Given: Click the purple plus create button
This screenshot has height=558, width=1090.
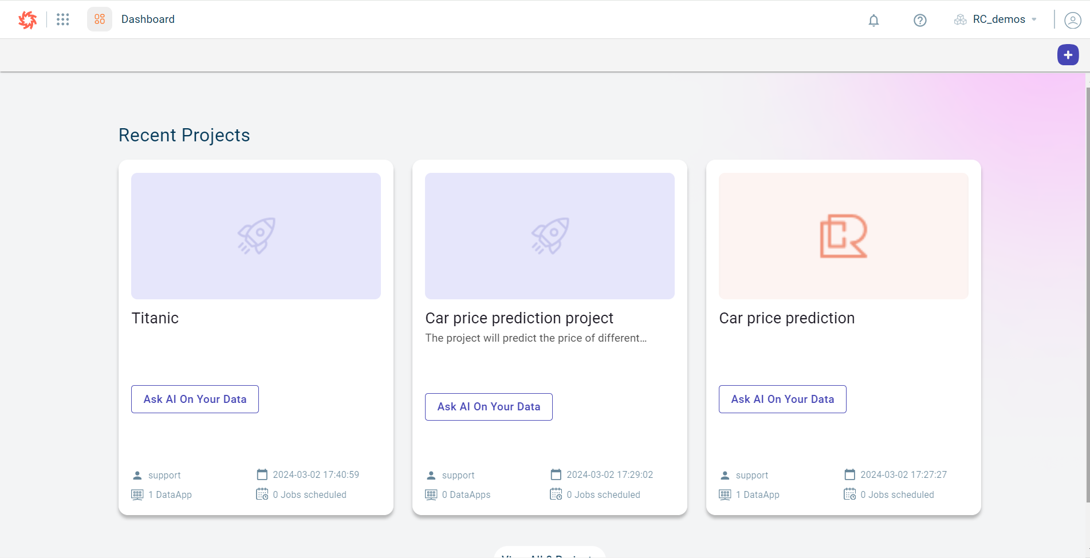Looking at the screenshot, I should pos(1068,55).
